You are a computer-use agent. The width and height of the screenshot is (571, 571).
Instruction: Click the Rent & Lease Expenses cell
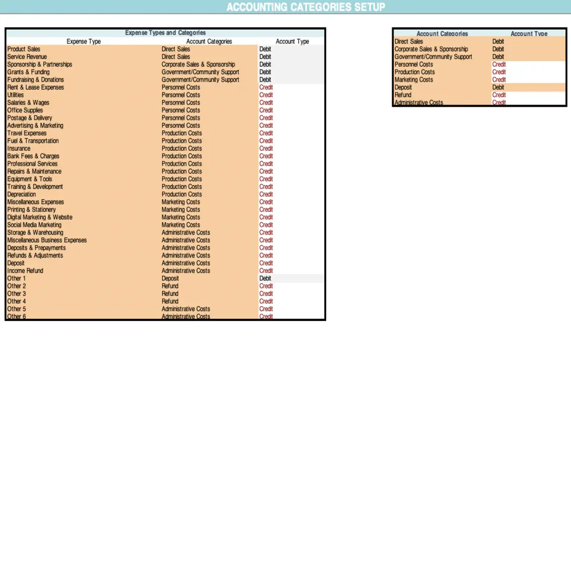[x=35, y=87]
